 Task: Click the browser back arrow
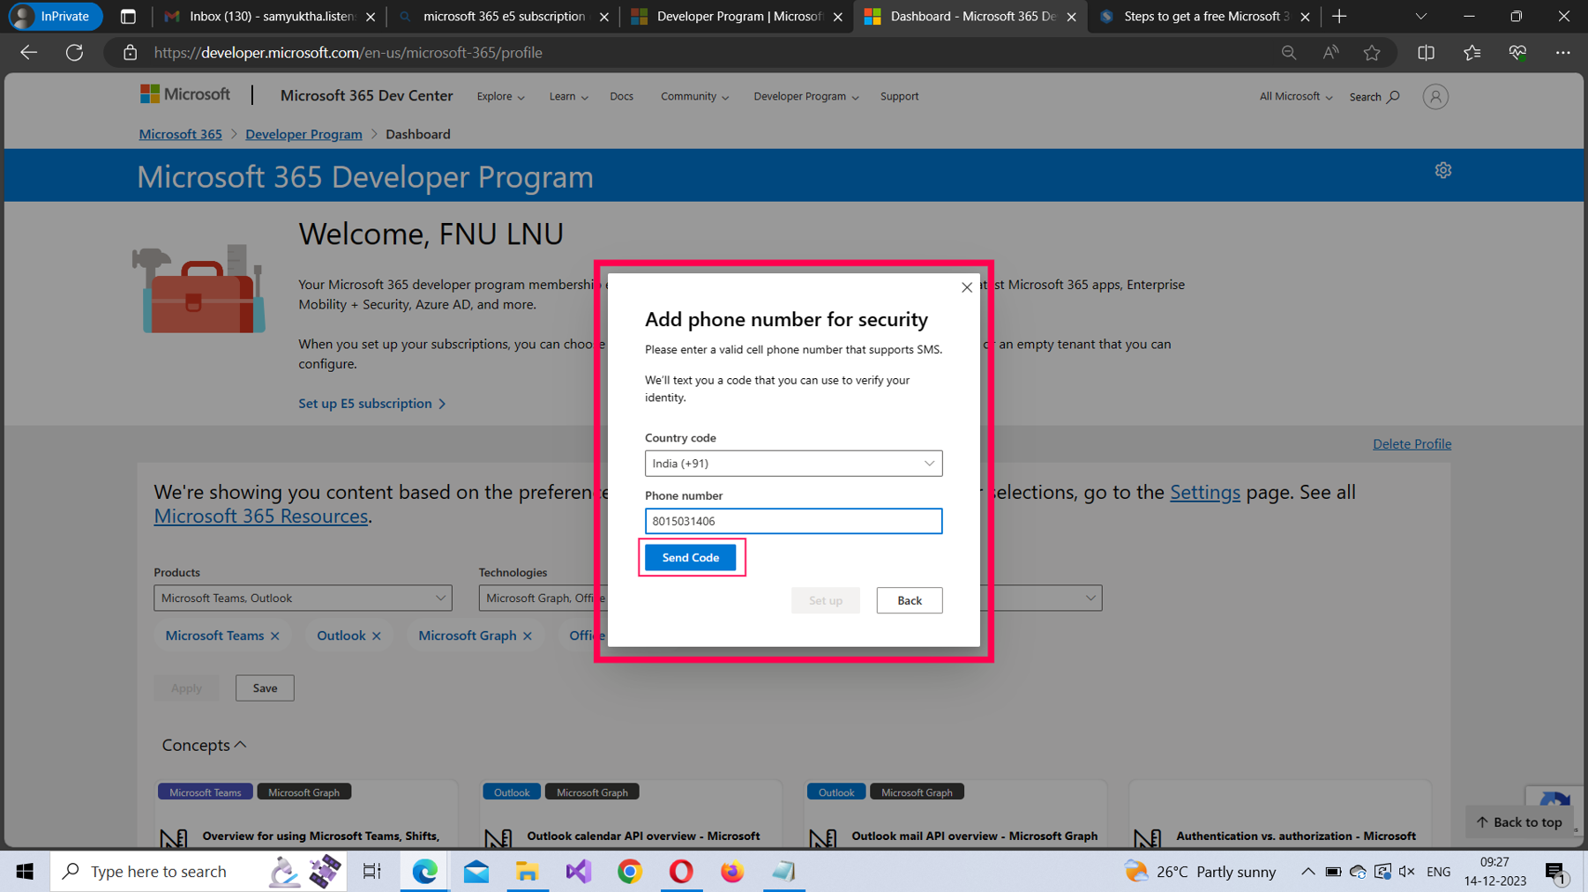click(29, 53)
